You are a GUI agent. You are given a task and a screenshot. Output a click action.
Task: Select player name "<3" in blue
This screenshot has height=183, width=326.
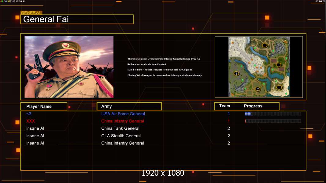29,113
